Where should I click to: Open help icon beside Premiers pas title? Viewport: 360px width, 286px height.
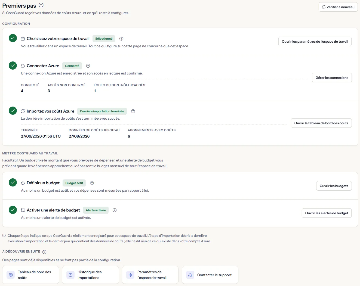tap(41, 5)
